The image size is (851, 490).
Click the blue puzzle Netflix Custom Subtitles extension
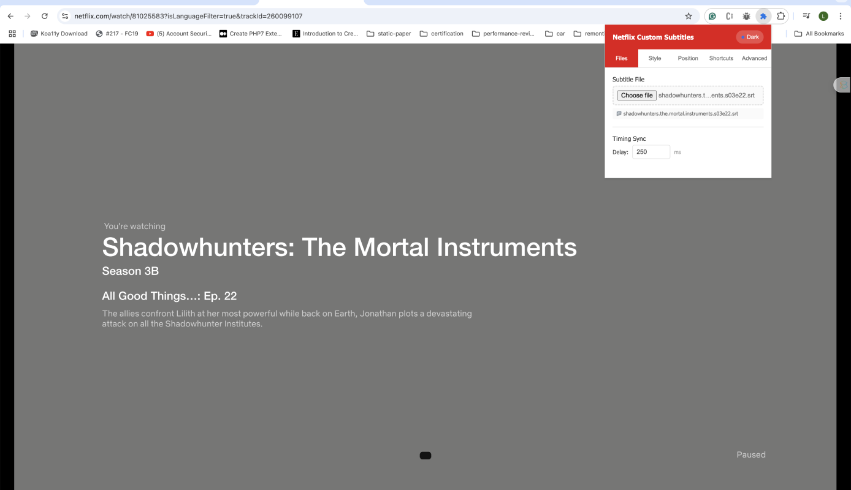[763, 16]
